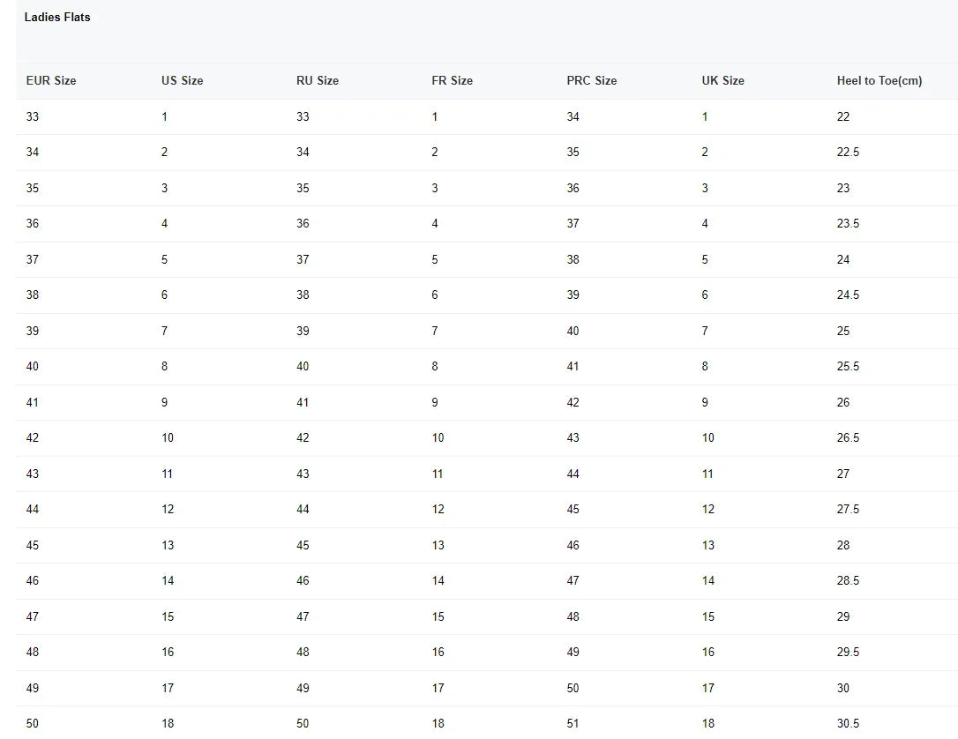Select EUR size 48 cell
The image size is (958, 739).
tap(33, 652)
